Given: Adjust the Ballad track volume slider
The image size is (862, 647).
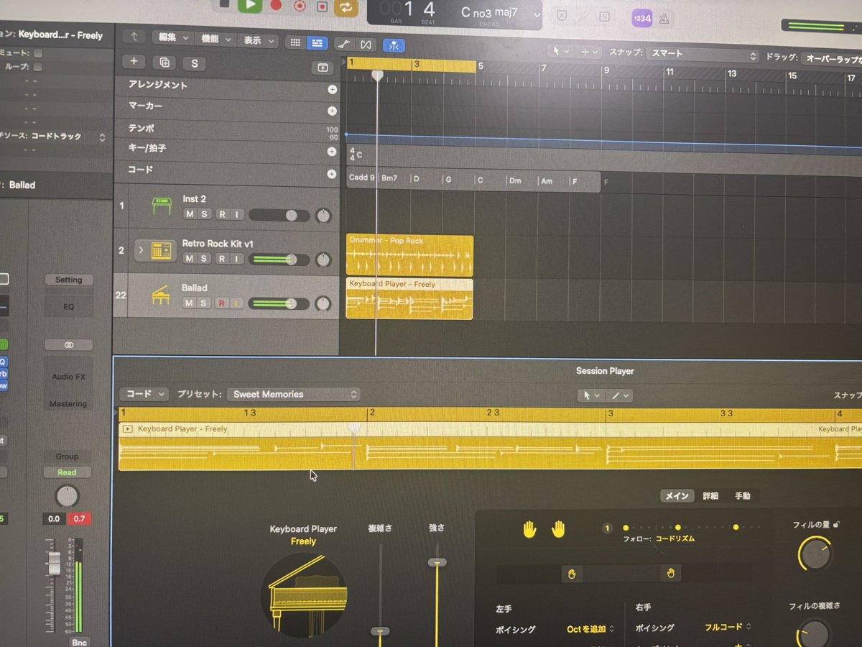Looking at the screenshot, I should [x=279, y=304].
